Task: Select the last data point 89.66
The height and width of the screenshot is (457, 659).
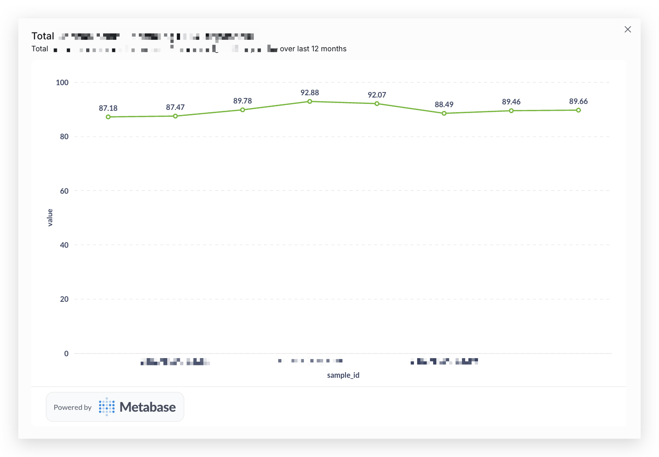Action: point(578,110)
